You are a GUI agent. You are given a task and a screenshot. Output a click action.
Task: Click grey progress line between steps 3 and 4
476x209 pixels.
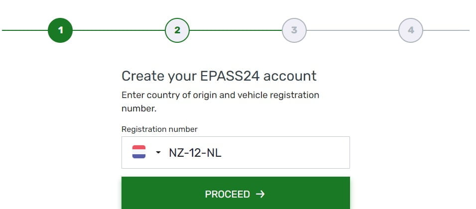353,30
